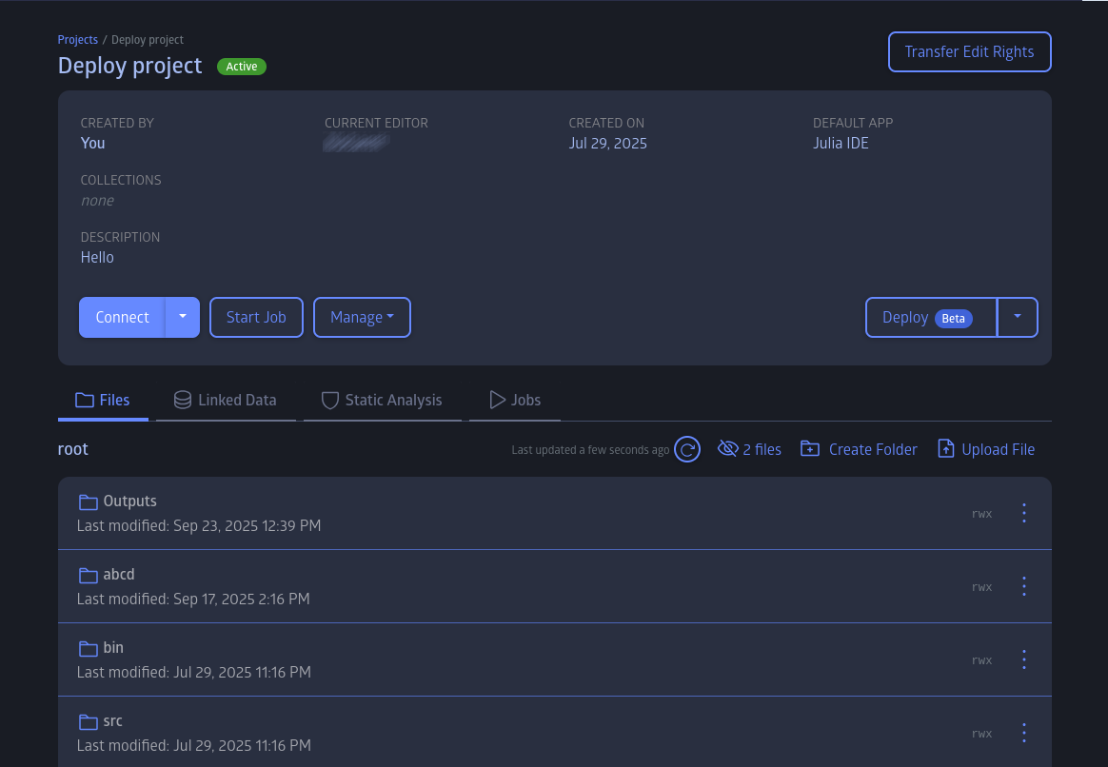
Task: Click the refresh file list icon
Action: click(687, 449)
